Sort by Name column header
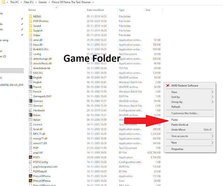The height and width of the screenshot is (186, 223). point(32,10)
